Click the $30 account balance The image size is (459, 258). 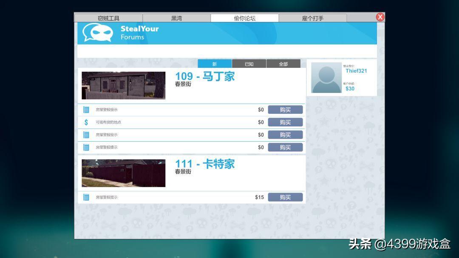point(350,89)
